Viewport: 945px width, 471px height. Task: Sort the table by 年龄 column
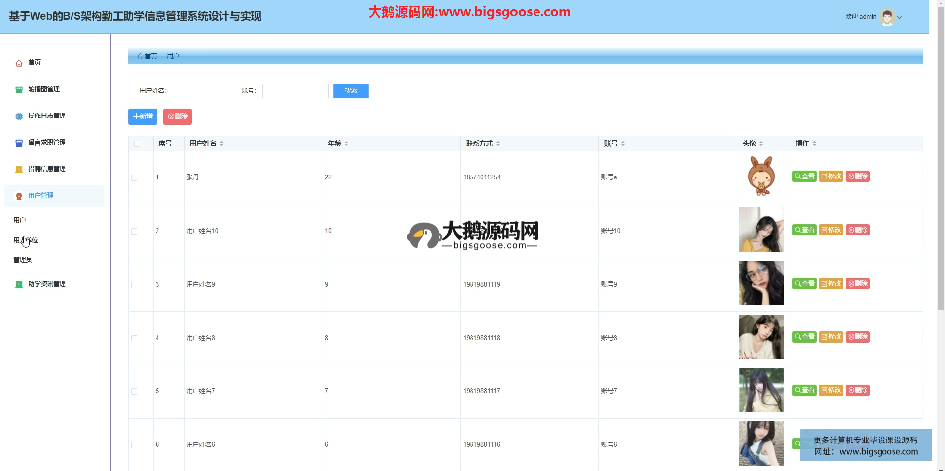(x=346, y=144)
